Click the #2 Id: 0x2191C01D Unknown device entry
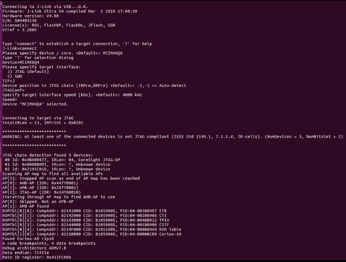 tap(57, 169)
